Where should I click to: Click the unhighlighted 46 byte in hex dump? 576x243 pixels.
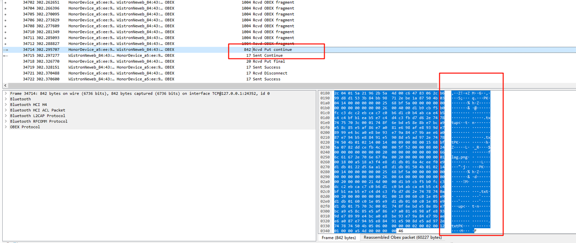click(400, 231)
